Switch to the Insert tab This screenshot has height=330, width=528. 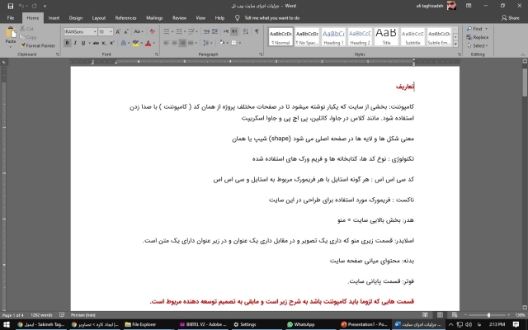coord(54,18)
